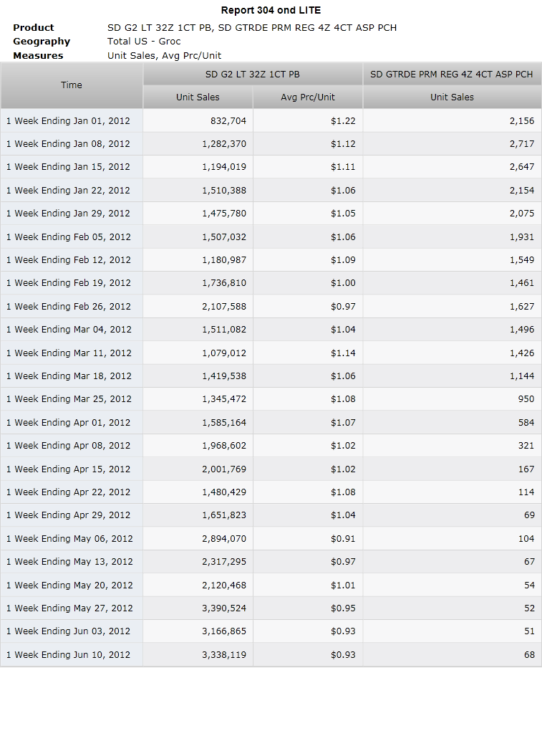The height and width of the screenshot is (736, 542).
Task: Click the $0.91 average price cell
Action: point(308,538)
